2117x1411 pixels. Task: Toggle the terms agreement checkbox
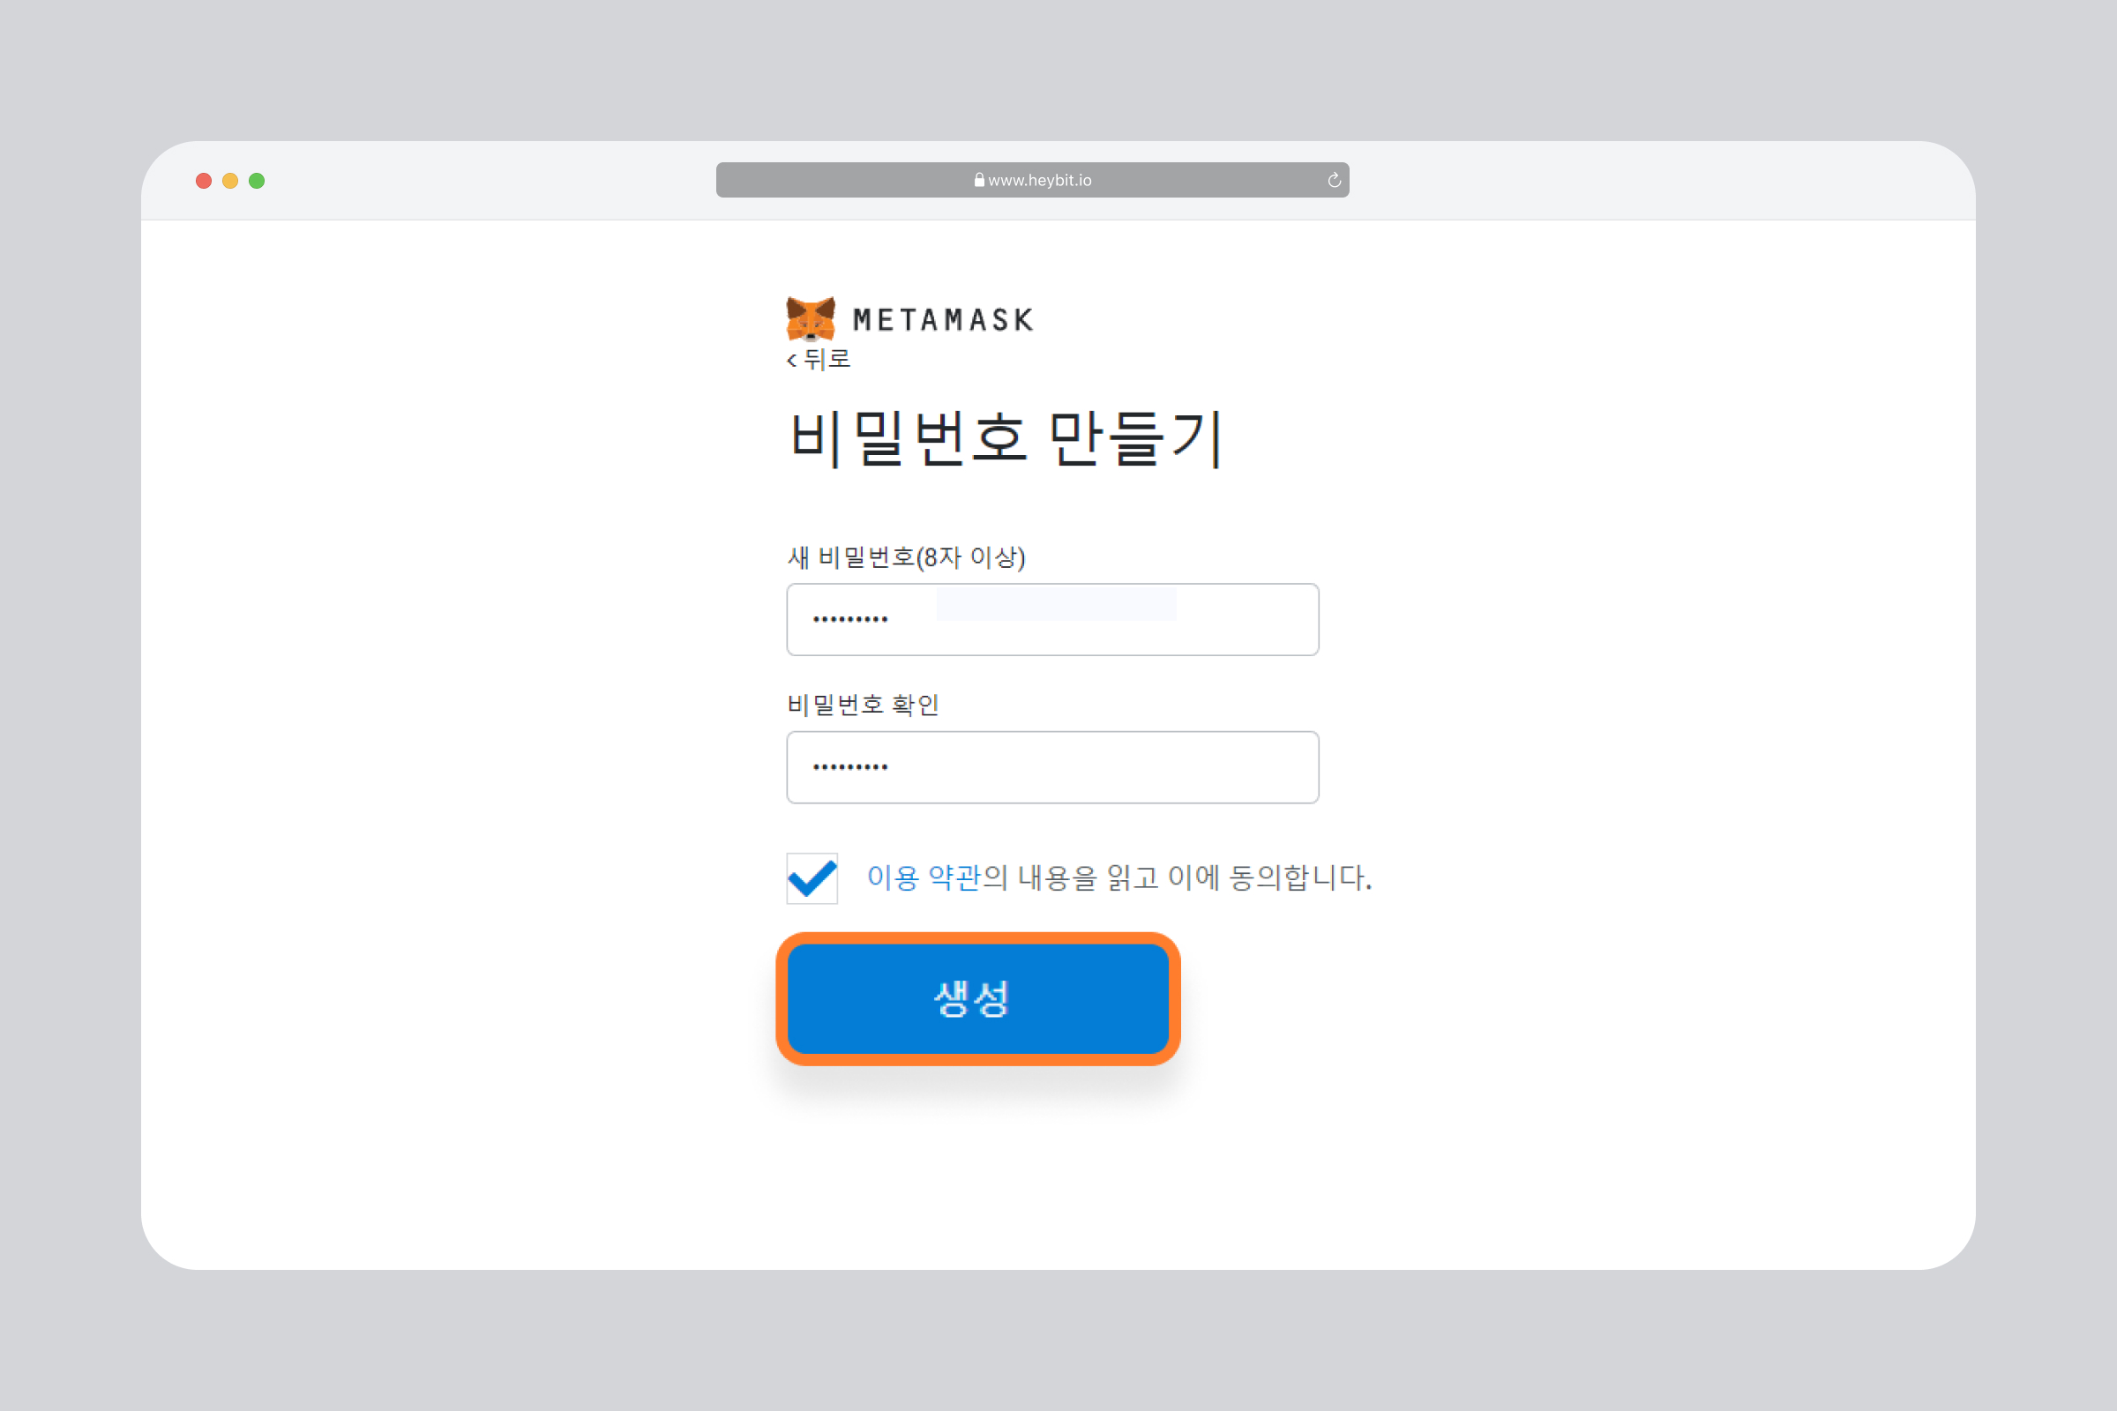[812, 878]
